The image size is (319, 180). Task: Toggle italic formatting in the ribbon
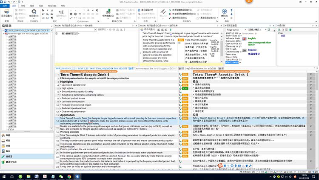point(47,10)
